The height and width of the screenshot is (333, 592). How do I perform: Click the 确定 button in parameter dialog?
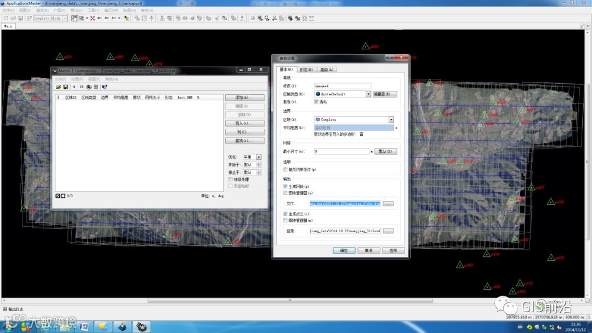[344, 250]
